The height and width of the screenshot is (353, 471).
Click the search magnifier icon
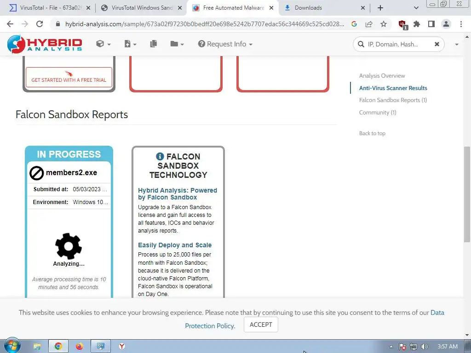pyautogui.click(x=361, y=45)
